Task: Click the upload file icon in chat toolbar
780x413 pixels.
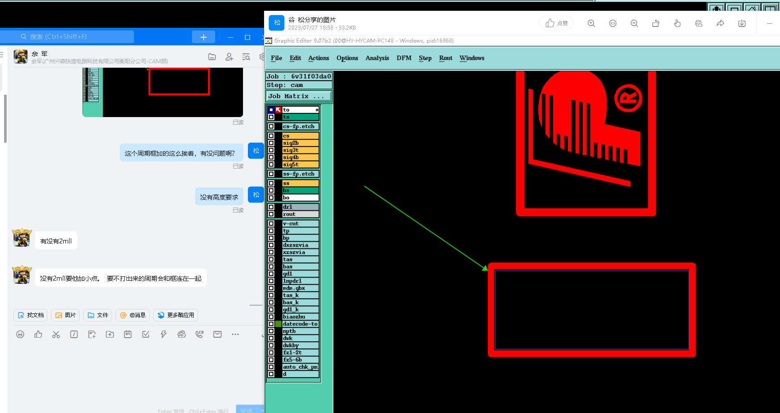Action: [110, 334]
